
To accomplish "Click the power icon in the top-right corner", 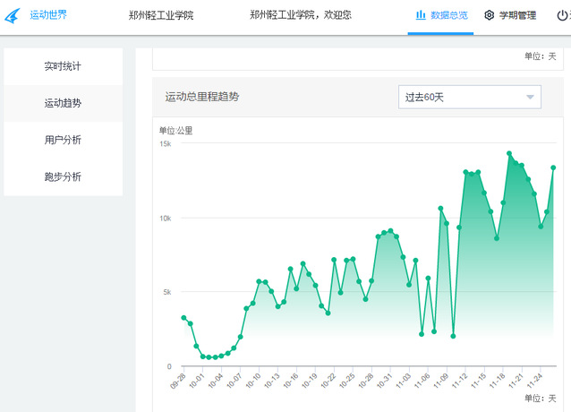I will (562, 15).
